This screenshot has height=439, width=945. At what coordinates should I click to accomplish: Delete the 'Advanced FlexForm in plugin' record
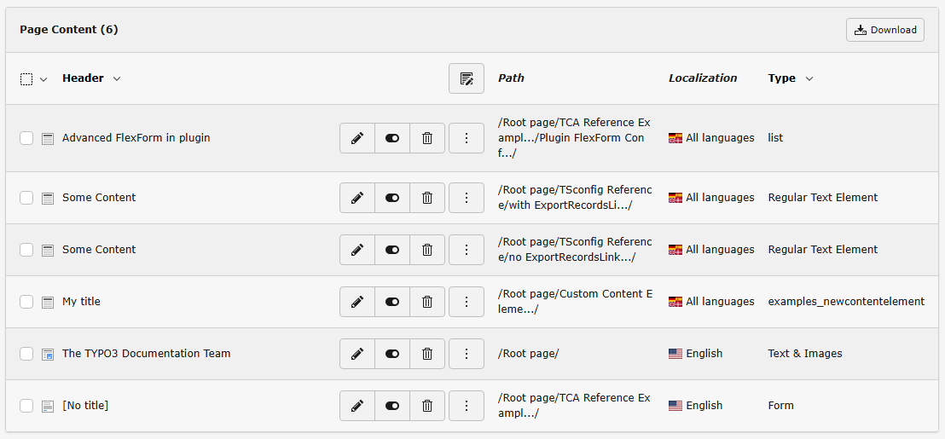[x=427, y=138]
